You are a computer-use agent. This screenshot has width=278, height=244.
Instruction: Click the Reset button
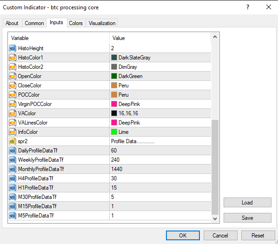coord(258,236)
